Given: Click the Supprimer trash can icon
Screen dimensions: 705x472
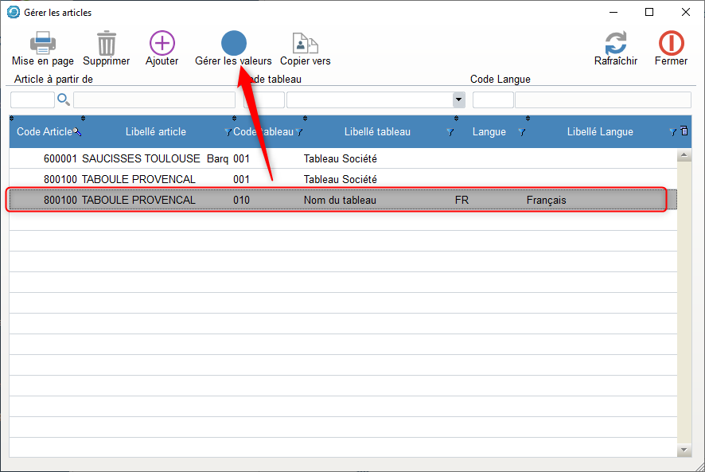Looking at the screenshot, I should pos(106,44).
